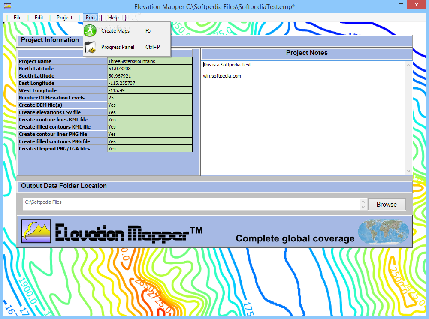Open the File menu
This screenshot has height=319, width=429.
point(18,18)
